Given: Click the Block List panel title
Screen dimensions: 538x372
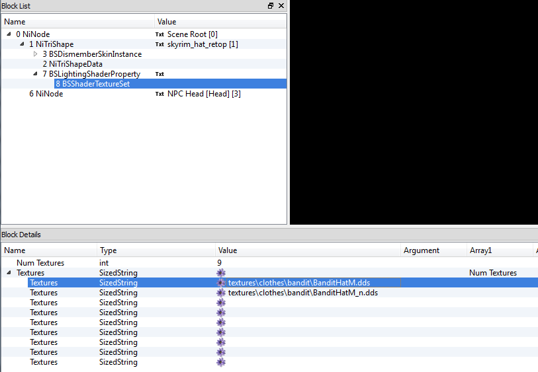Looking at the screenshot, I should [16, 6].
